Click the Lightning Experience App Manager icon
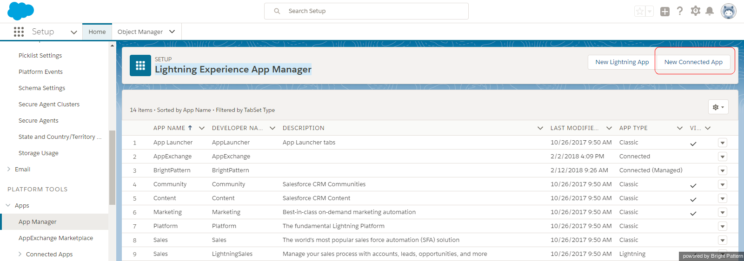Image resolution: width=744 pixels, height=261 pixels. [x=140, y=65]
